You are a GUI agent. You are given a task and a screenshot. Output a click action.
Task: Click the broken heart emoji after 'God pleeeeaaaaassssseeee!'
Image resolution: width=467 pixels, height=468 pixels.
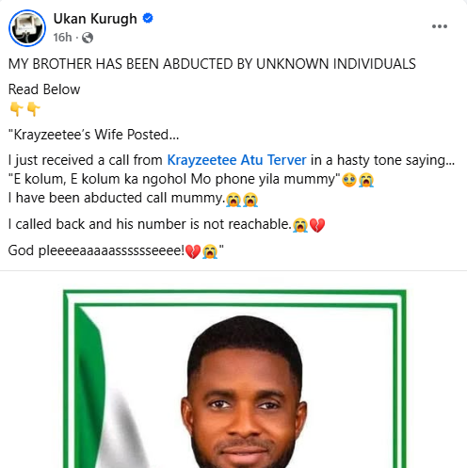(x=193, y=251)
